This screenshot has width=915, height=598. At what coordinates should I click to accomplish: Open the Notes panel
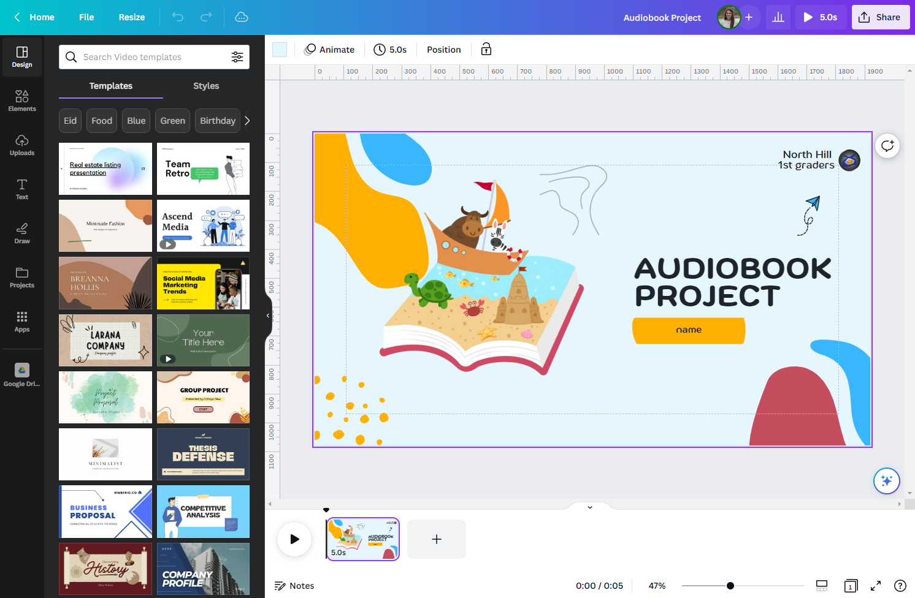(294, 586)
